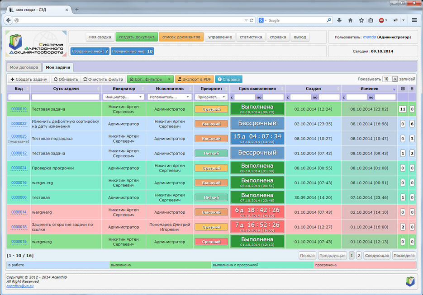Viewport: 423px width, 295px height.
Task: Go to pagination page 2
Action: tap(359, 255)
